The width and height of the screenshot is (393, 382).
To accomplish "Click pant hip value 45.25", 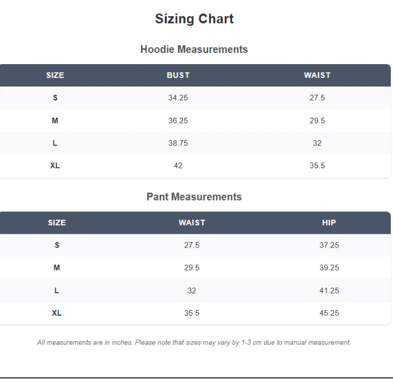I will [x=329, y=313].
